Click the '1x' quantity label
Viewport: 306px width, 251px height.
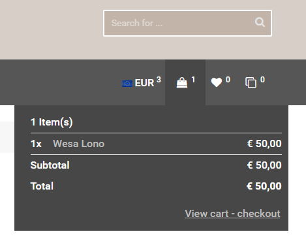pos(36,144)
